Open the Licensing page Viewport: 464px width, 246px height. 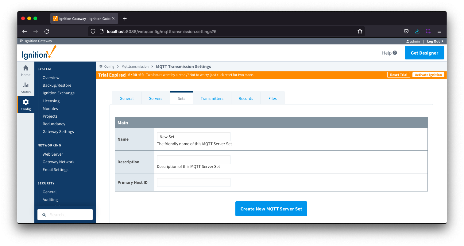pos(51,101)
